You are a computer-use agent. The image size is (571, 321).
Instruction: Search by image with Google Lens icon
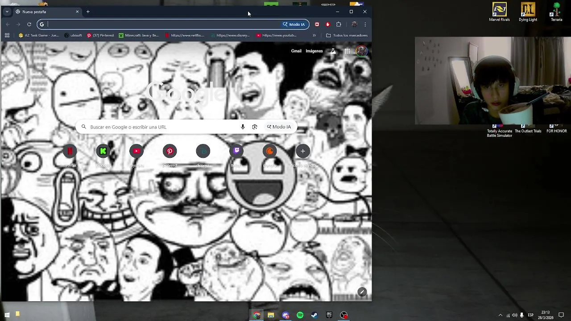point(255,127)
